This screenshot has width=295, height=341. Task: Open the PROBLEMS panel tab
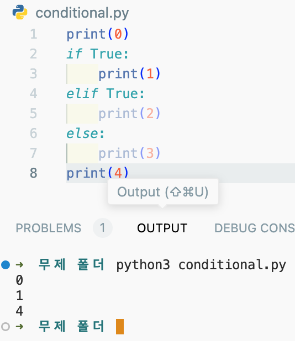click(x=48, y=228)
